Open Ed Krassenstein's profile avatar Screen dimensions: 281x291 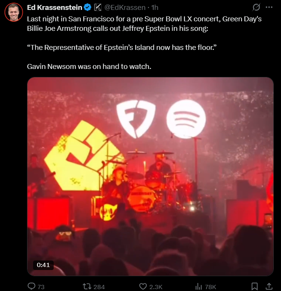pyautogui.click(x=14, y=12)
